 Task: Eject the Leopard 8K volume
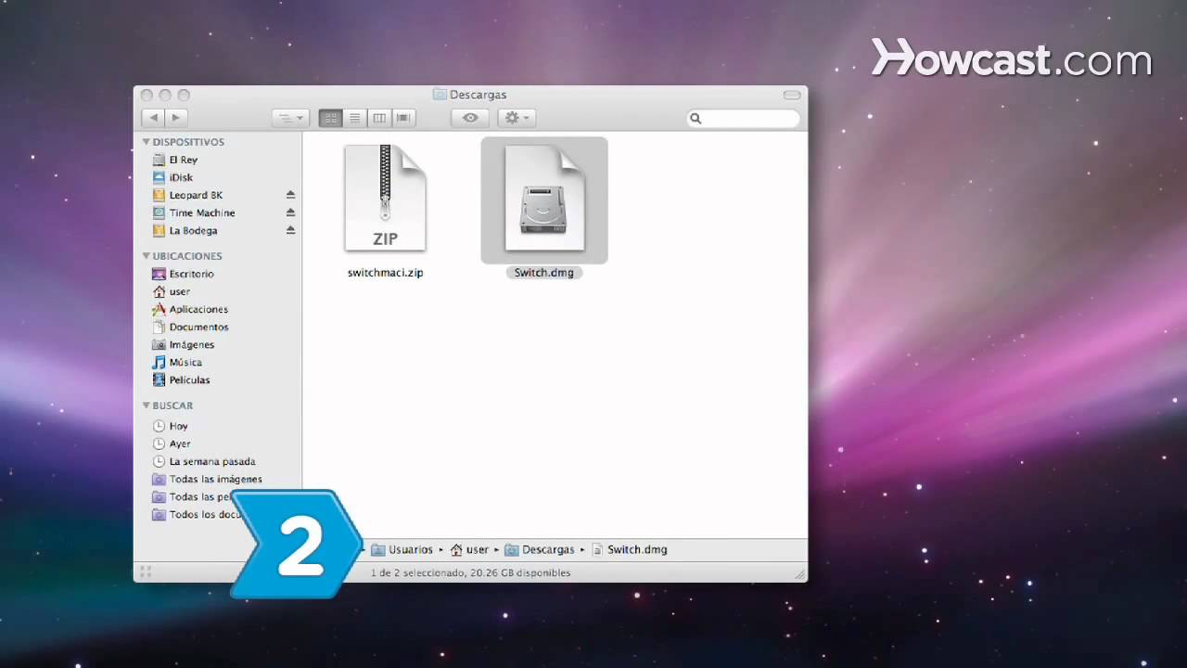290,195
